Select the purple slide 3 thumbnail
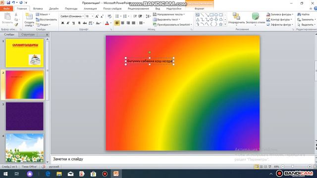317x178 pixels. pos(24,116)
